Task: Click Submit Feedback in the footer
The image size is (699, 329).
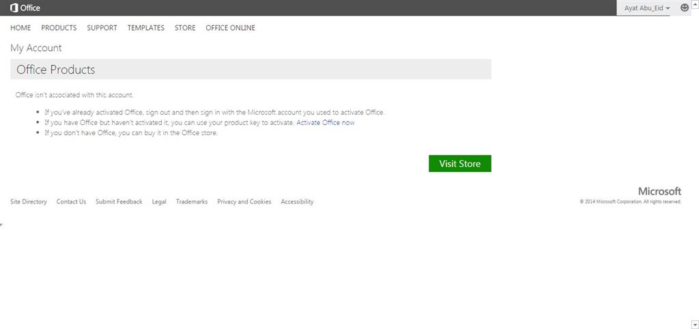Action: [119, 201]
